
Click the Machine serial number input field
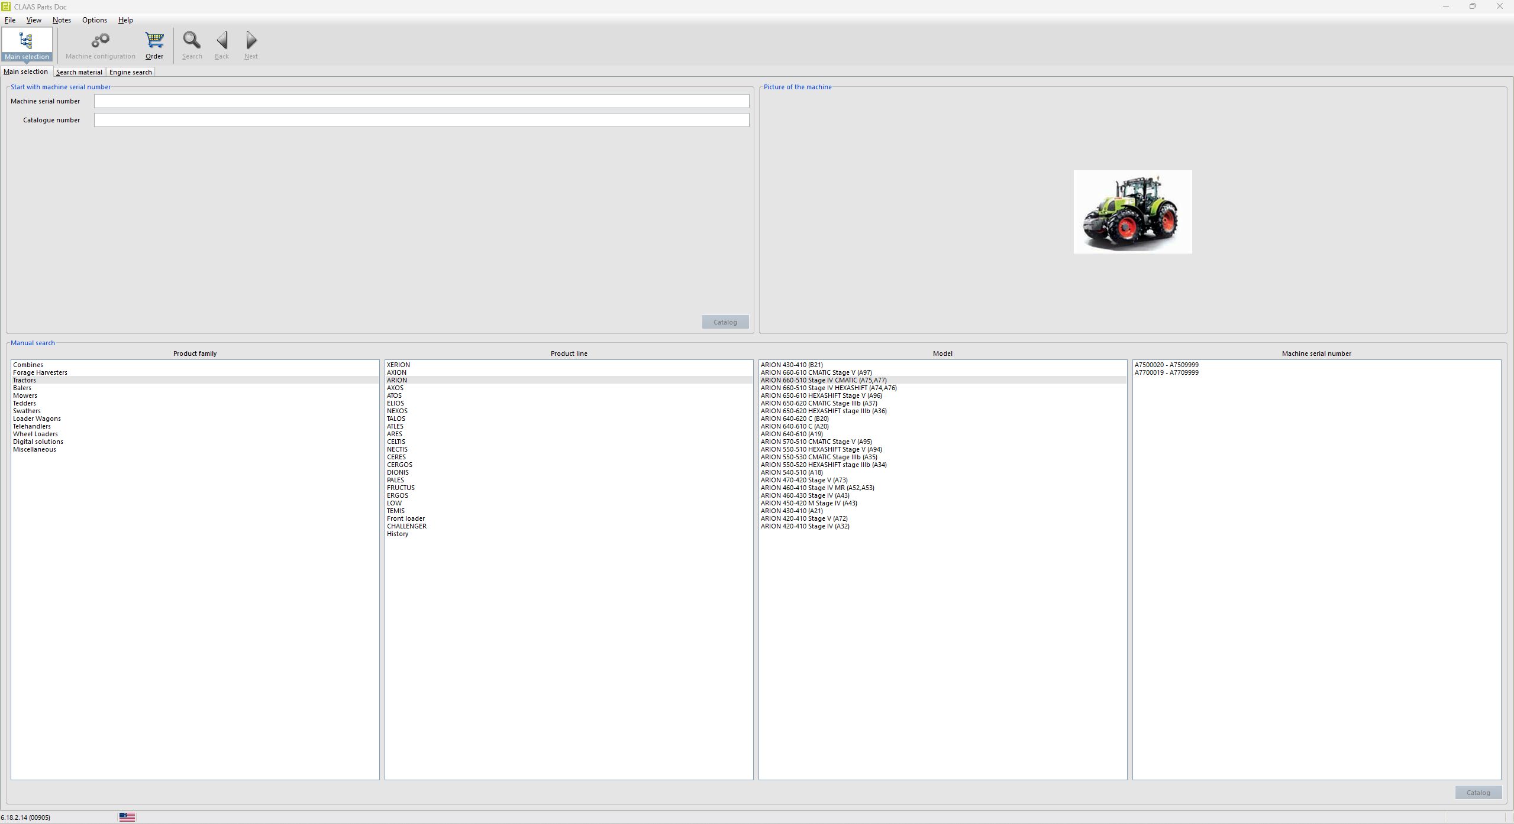pos(421,101)
